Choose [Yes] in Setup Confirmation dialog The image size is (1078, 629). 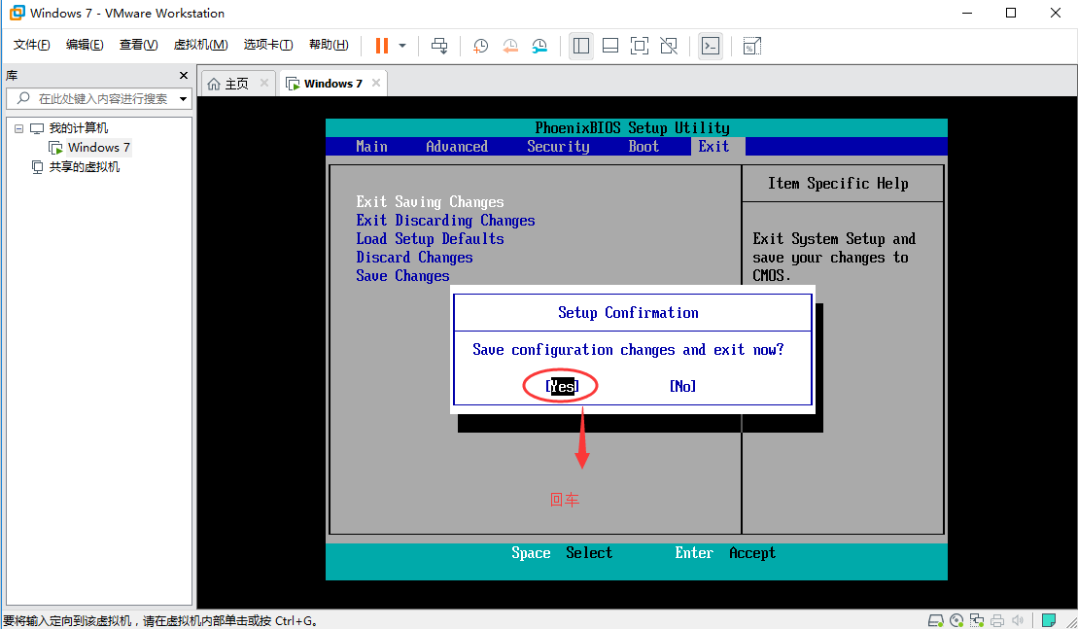(x=563, y=386)
